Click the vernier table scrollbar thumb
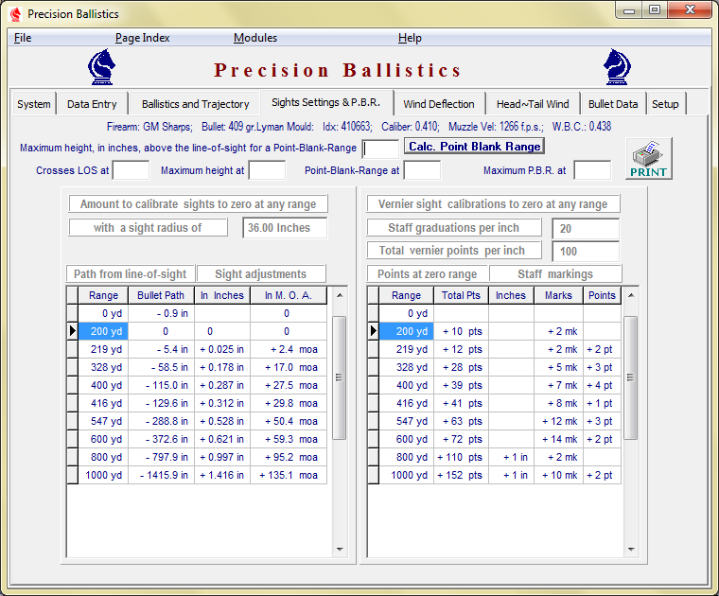This screenshot has width=719, height=596. coord(631,377)
